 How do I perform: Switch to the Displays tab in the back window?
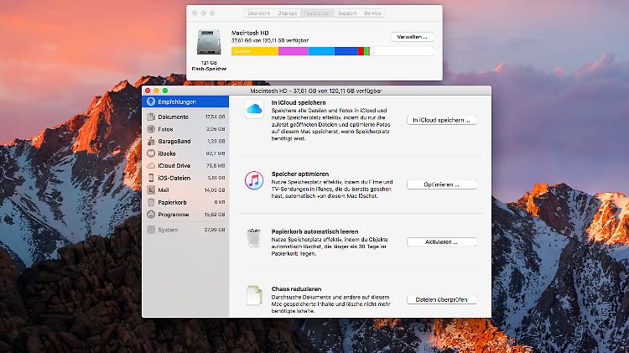point(287,13)
